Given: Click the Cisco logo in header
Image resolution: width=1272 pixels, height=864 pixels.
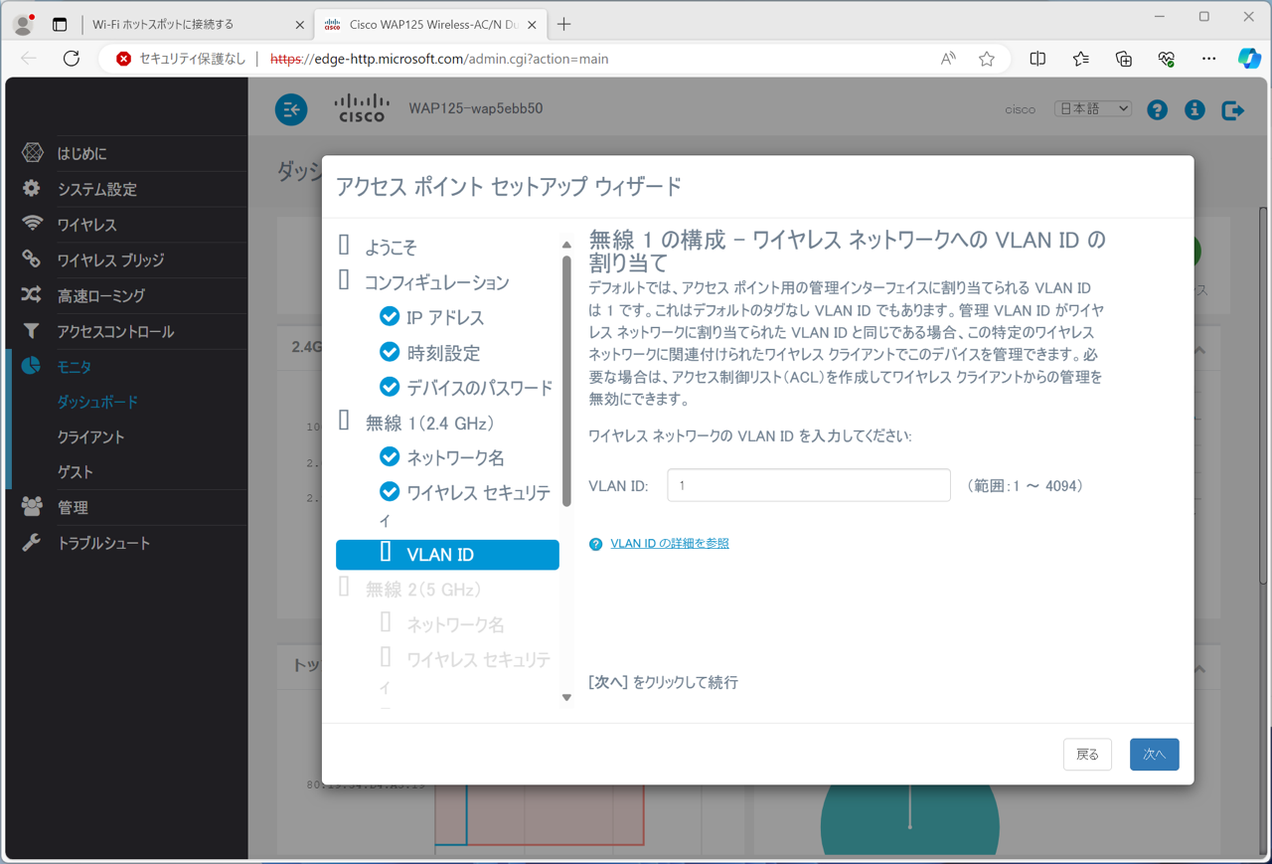Looking at the screenshot, I should pos(362,108).
